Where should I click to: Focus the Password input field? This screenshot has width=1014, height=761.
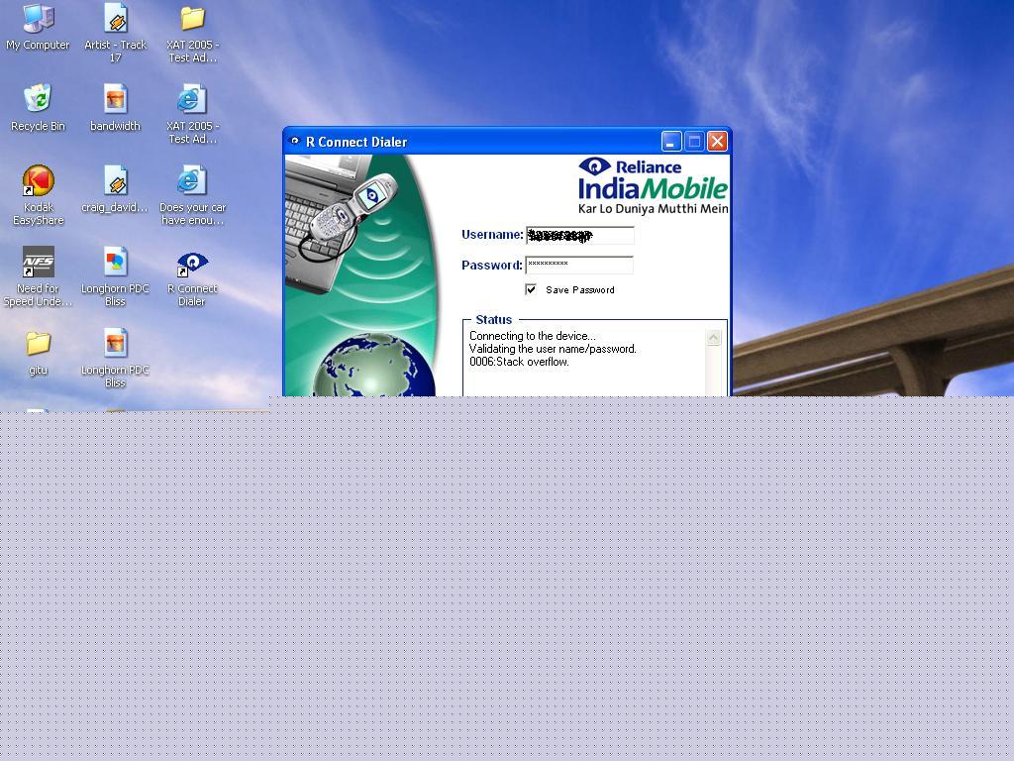pyautogui.click(x=579, y=265)
